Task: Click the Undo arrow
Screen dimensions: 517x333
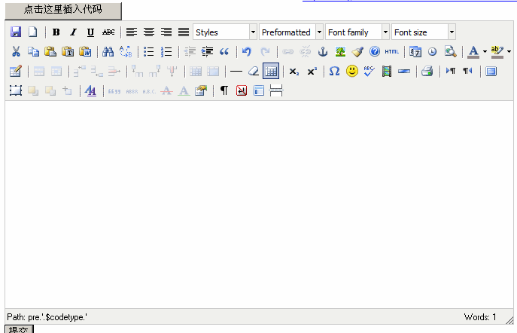Action: tap(247, 51)
